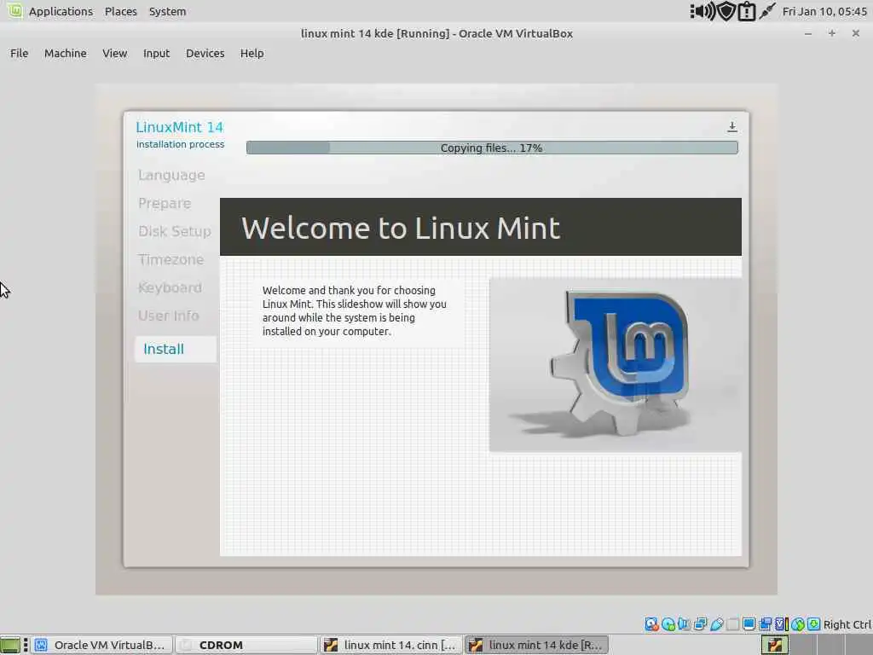The width and height of the screenshot is (873, 655).
Task: Click the optical disk status icon
Action: (668, 624)
